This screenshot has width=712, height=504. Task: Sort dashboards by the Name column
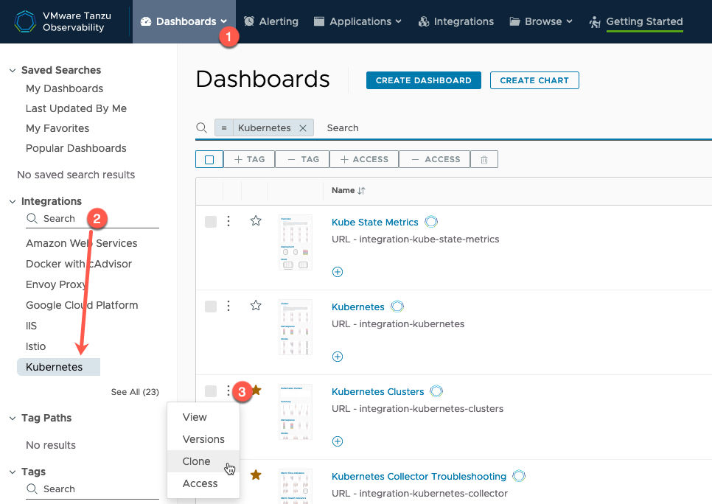pos(349,191)
